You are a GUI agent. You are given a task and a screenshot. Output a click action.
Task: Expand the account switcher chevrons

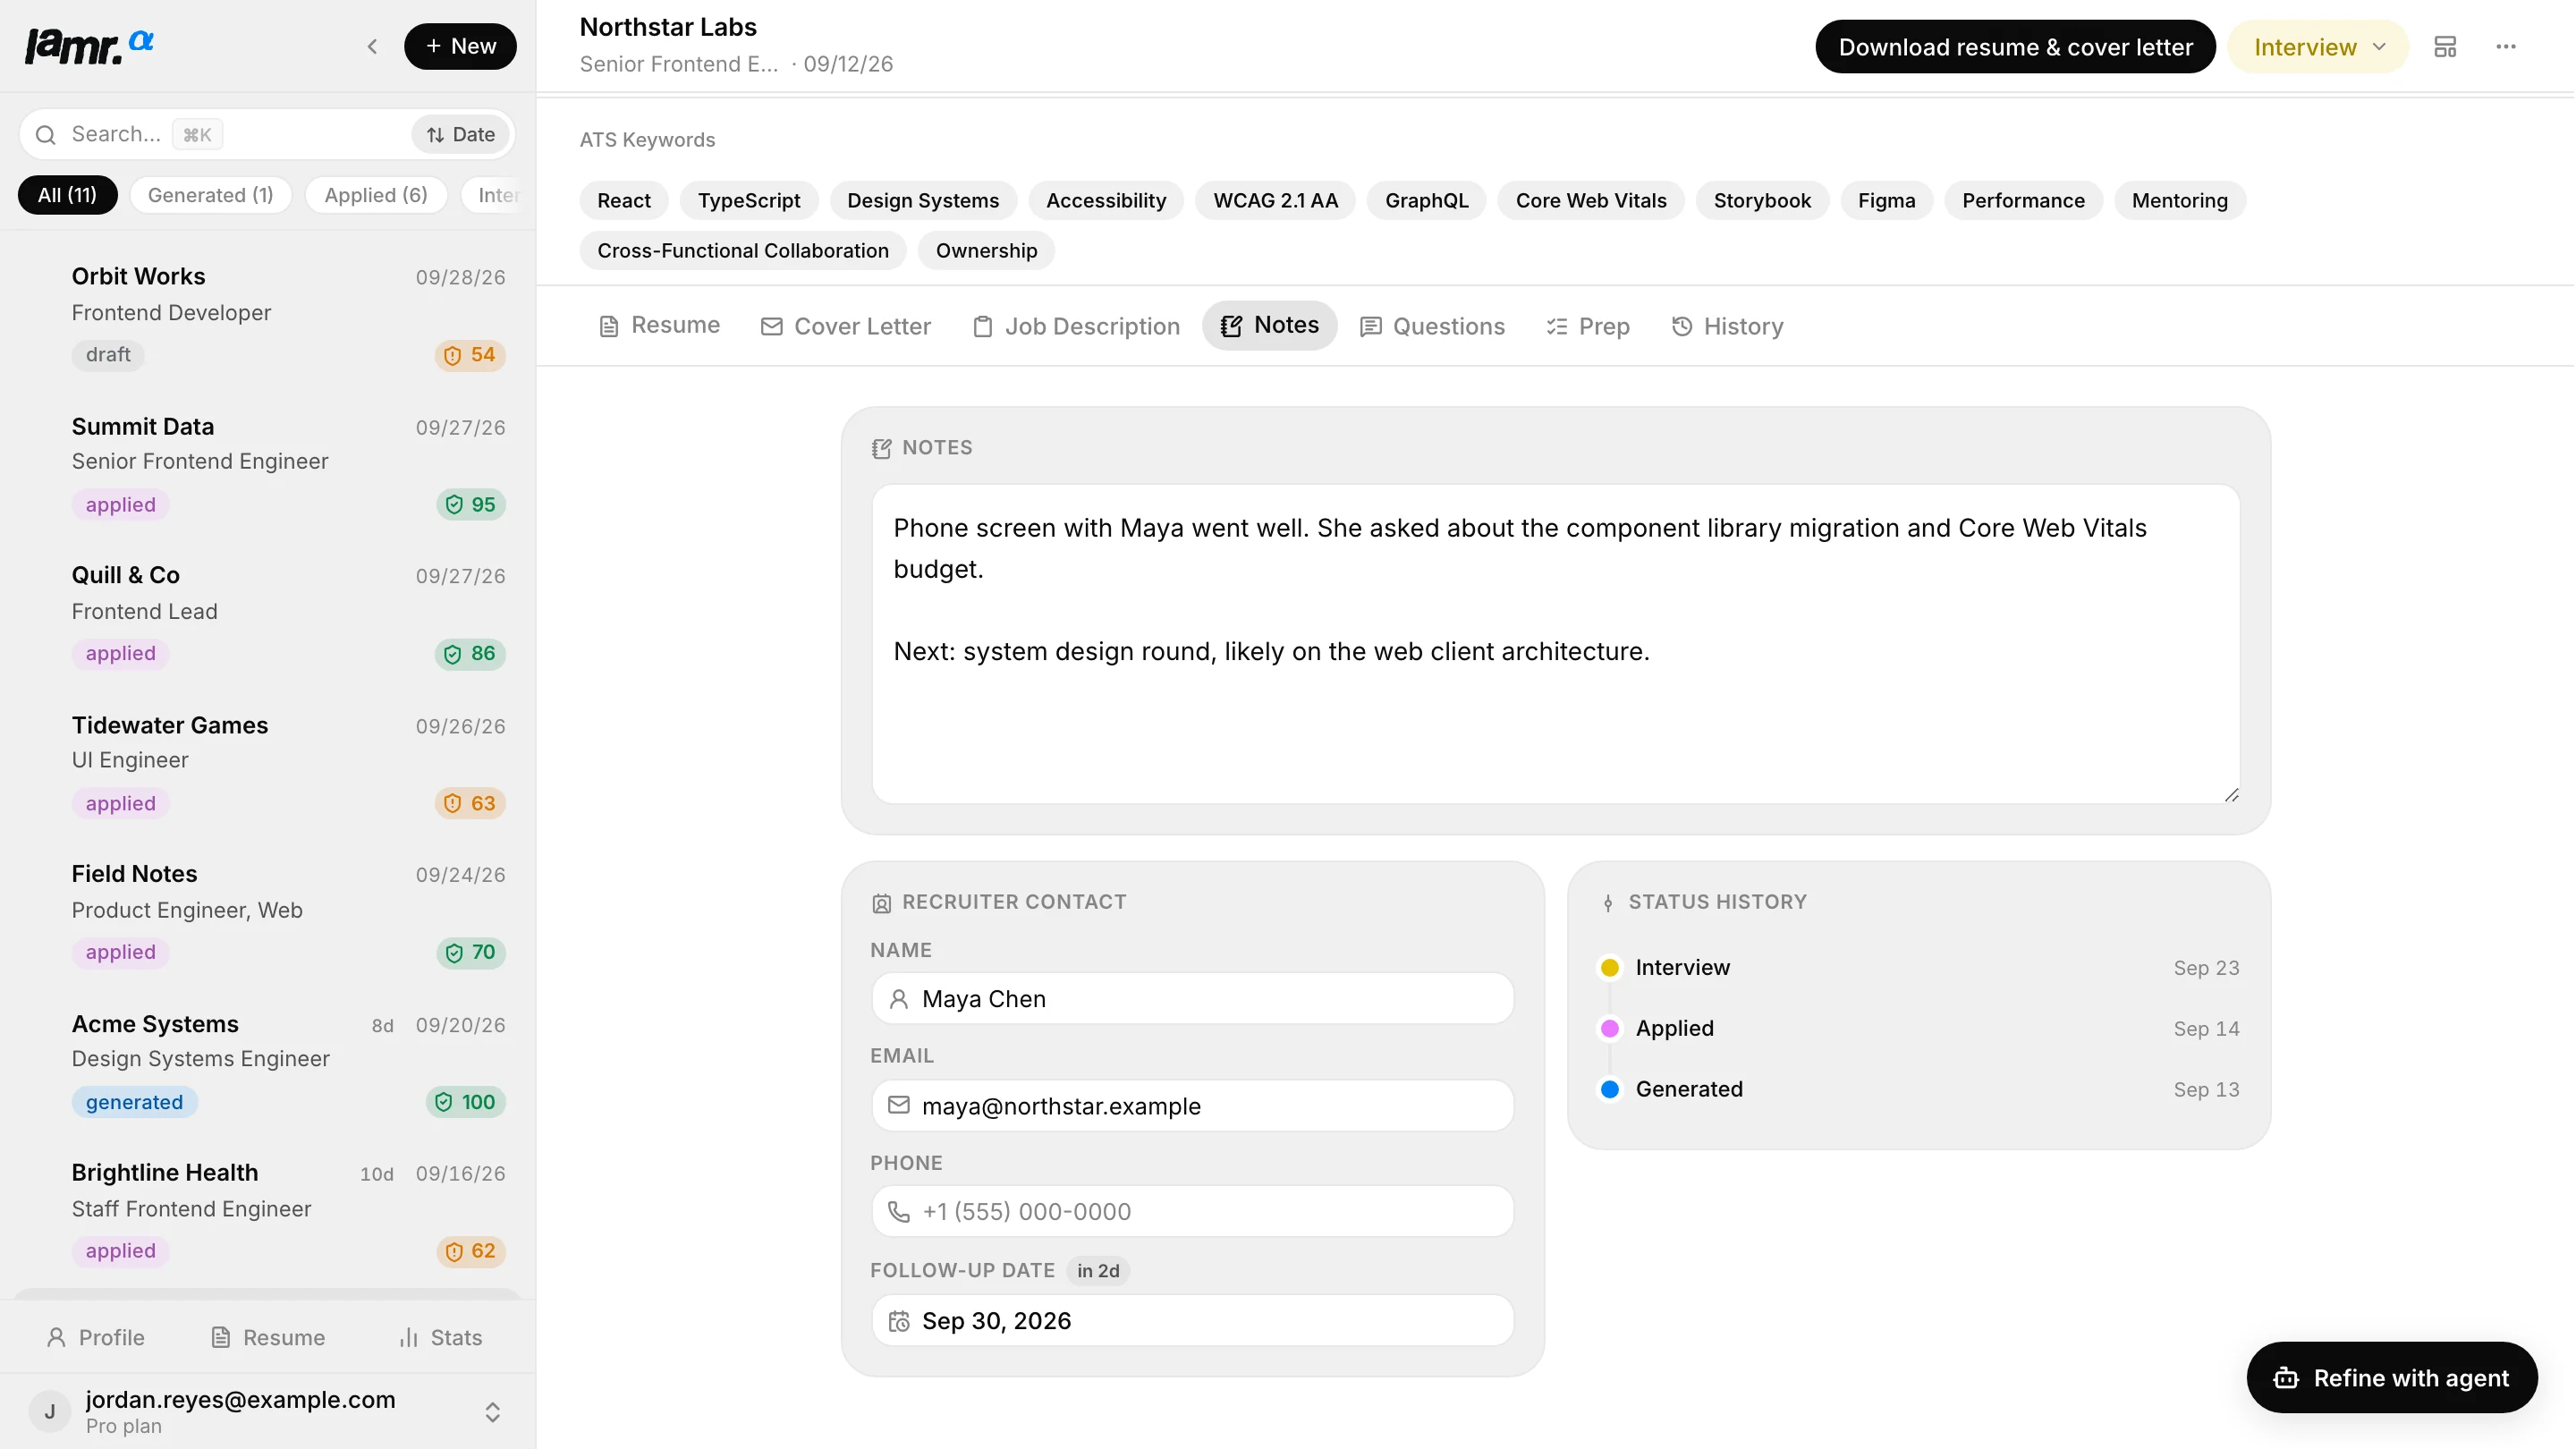tap(492, 1411)
